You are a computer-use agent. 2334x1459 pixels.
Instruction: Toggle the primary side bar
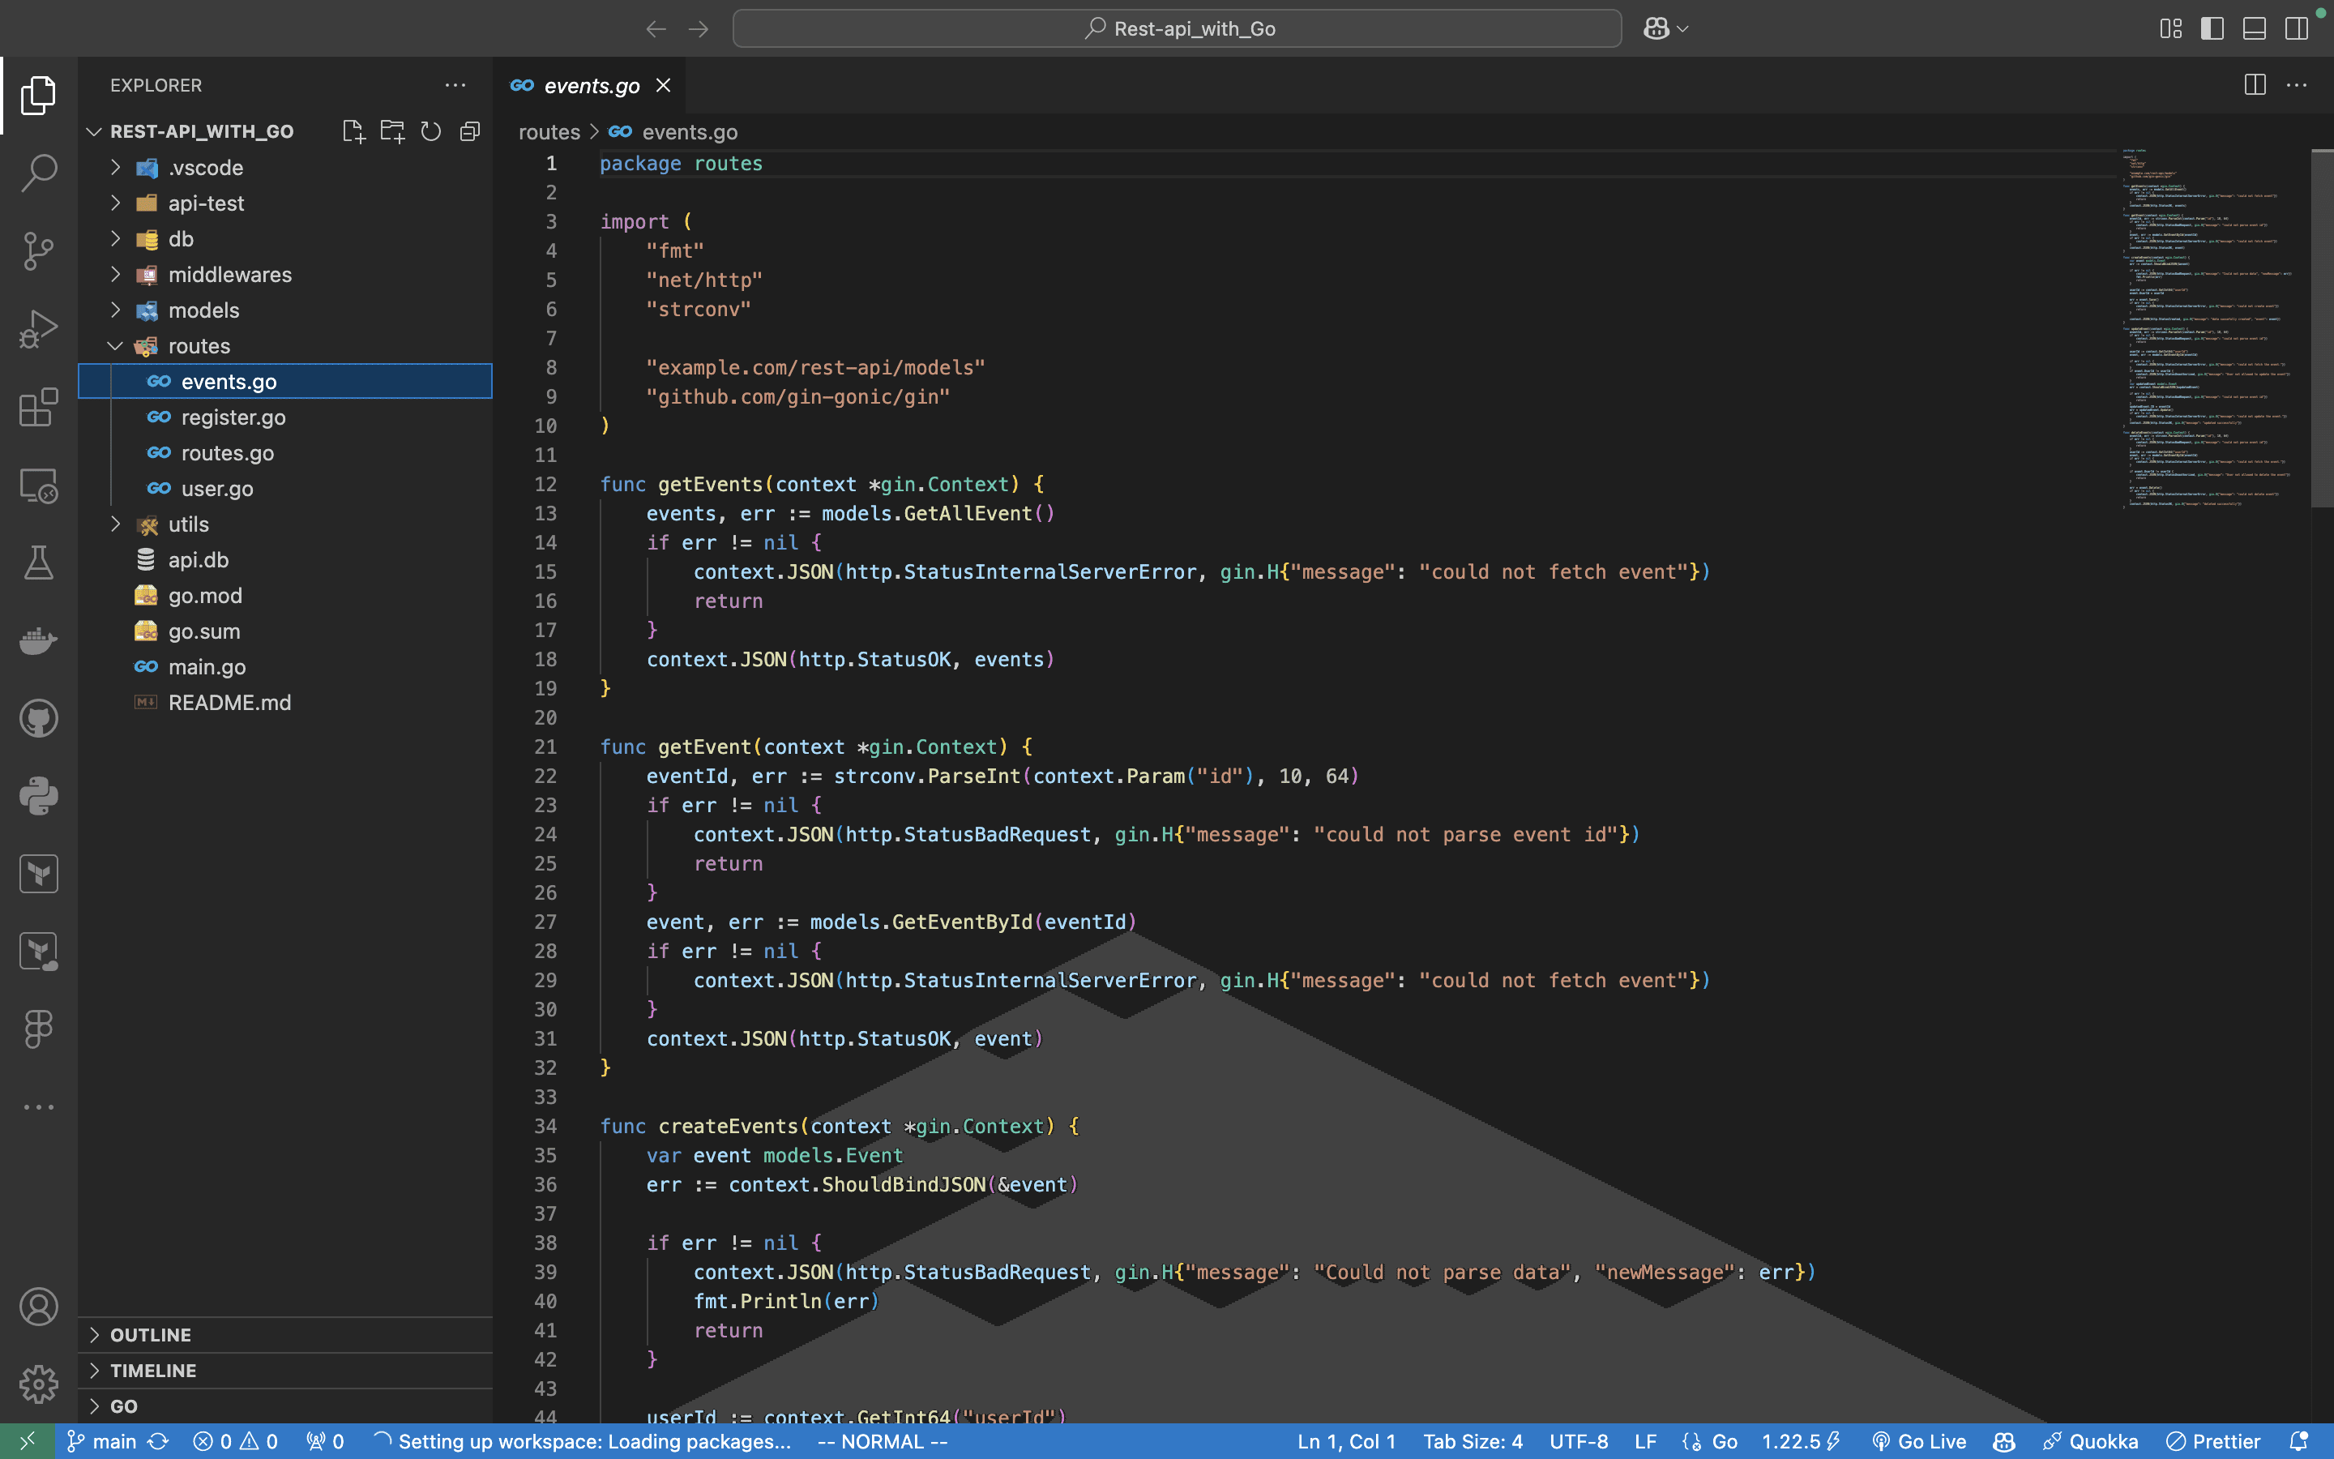click(2212, 29)
